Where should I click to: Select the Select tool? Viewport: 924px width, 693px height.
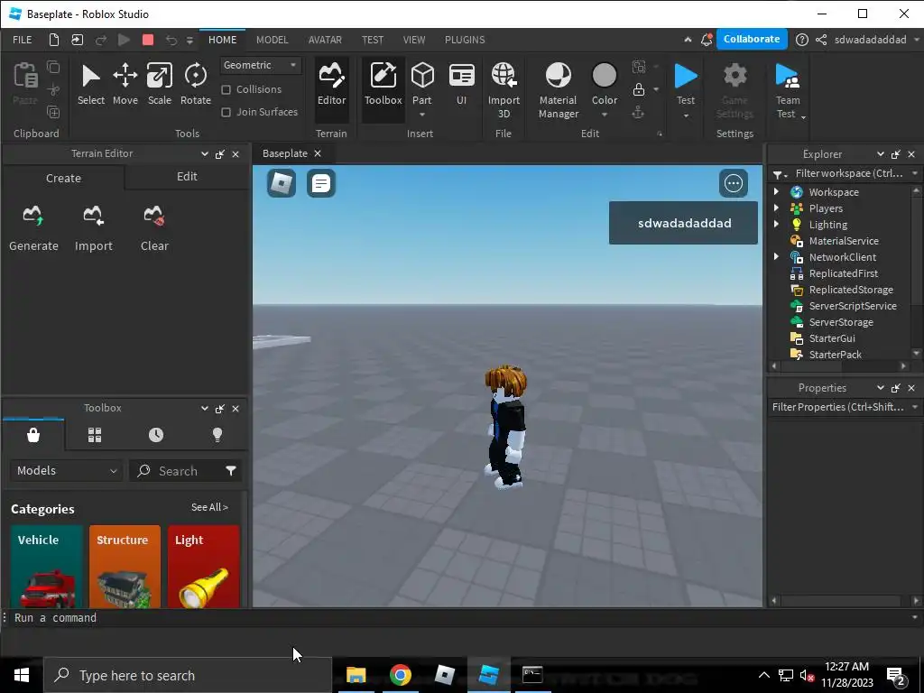91,85
